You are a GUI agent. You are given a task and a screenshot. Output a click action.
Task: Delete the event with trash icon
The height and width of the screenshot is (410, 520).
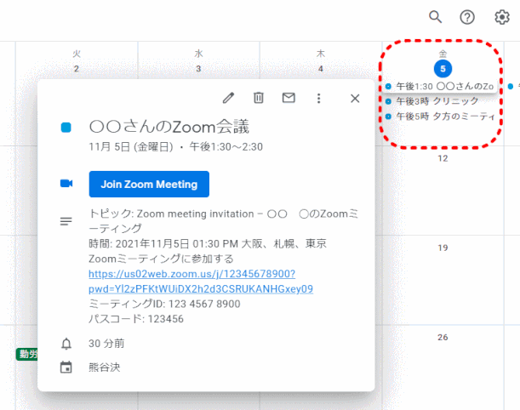tap(259, 98)
